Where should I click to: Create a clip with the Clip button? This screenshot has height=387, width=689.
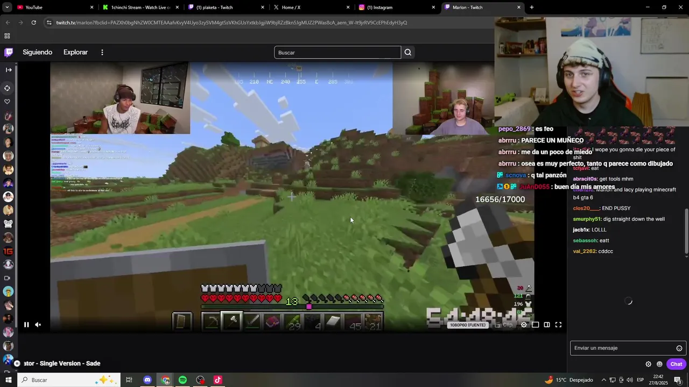tap(504, 325)
